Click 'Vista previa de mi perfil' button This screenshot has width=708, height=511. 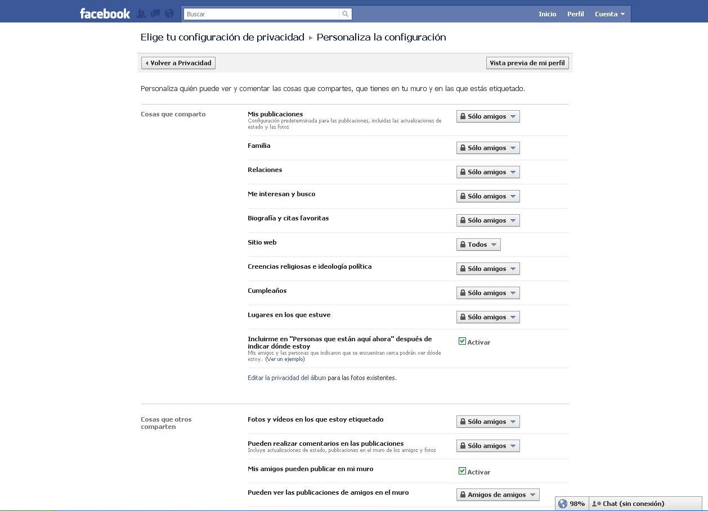527,63
